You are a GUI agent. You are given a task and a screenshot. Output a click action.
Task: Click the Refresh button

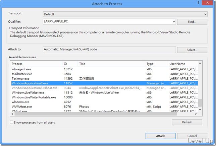tap(187, 122)
